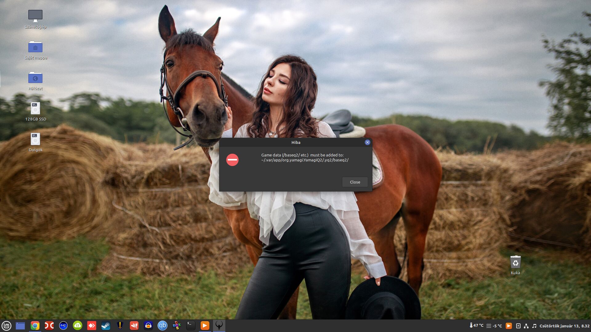Open the Heroic Games Launcher icon
This screenshot has width=591, height=332.
(x=120, y=326)
